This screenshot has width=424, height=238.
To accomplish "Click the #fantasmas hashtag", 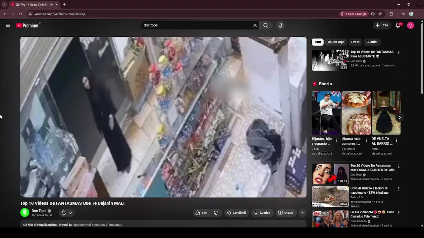I will 114,225.
